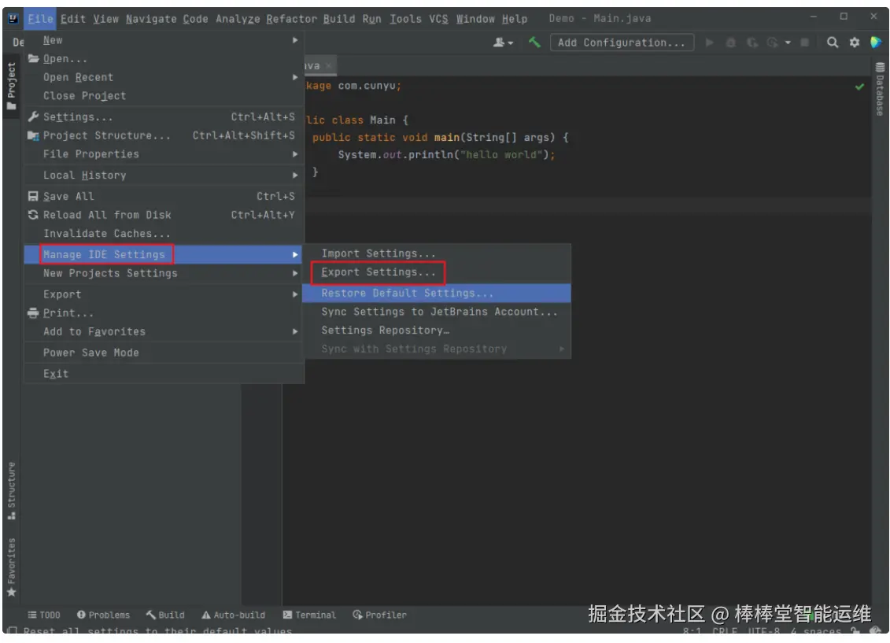Open the Refactor menu
The height and width of the screenshot is (643, 890).
[x=291, y=19]
